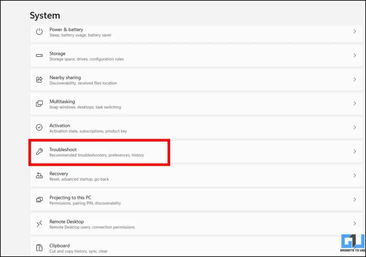Click the Clipboard icon
The width and height of the screenshot is (366, 257).
(x=39, y=247)
